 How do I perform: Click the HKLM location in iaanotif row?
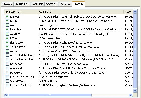click(129, 17)
